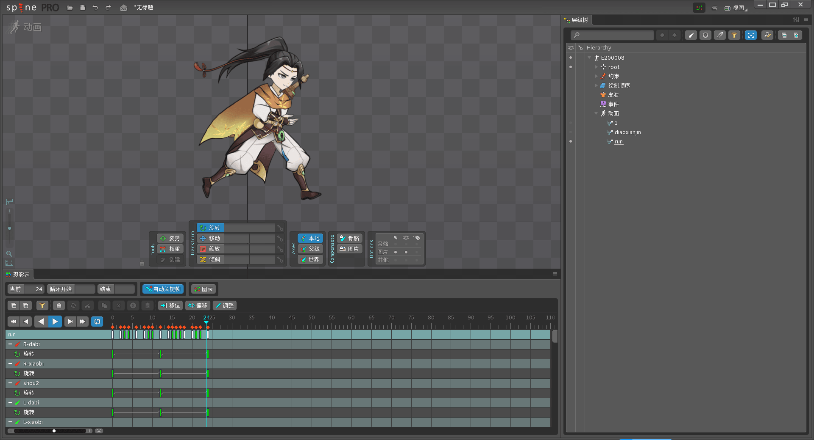
Task: Undo the last action
Action: click(x=95, y=8)
